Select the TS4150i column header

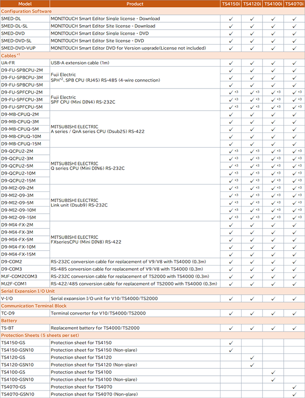click(x=231, y=4)
